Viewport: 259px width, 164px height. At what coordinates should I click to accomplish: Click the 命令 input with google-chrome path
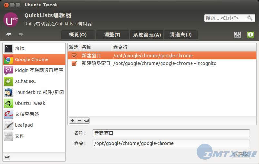171,143
